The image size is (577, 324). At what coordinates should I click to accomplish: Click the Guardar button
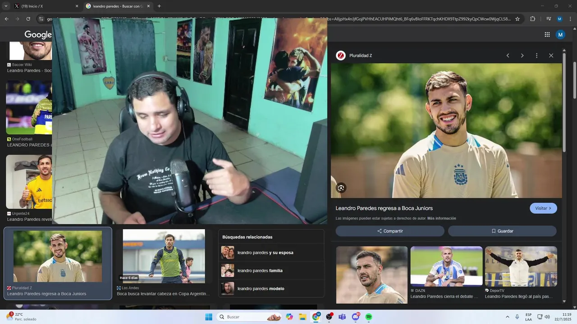502,231
